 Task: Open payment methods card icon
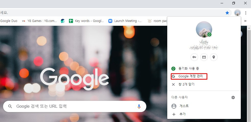tap(204, 57)
